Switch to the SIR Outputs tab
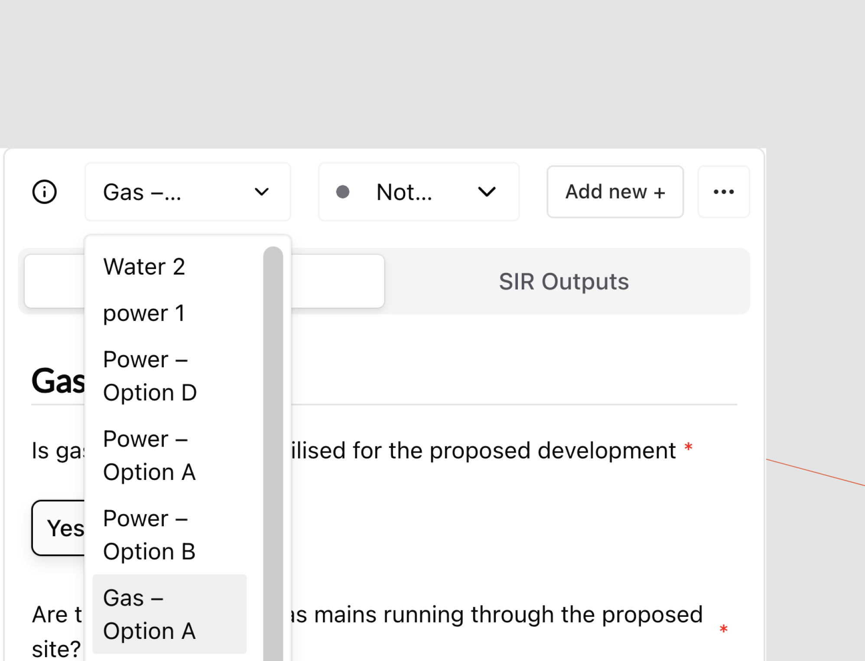The image size is (865, 661). click(x=563, y=282)
